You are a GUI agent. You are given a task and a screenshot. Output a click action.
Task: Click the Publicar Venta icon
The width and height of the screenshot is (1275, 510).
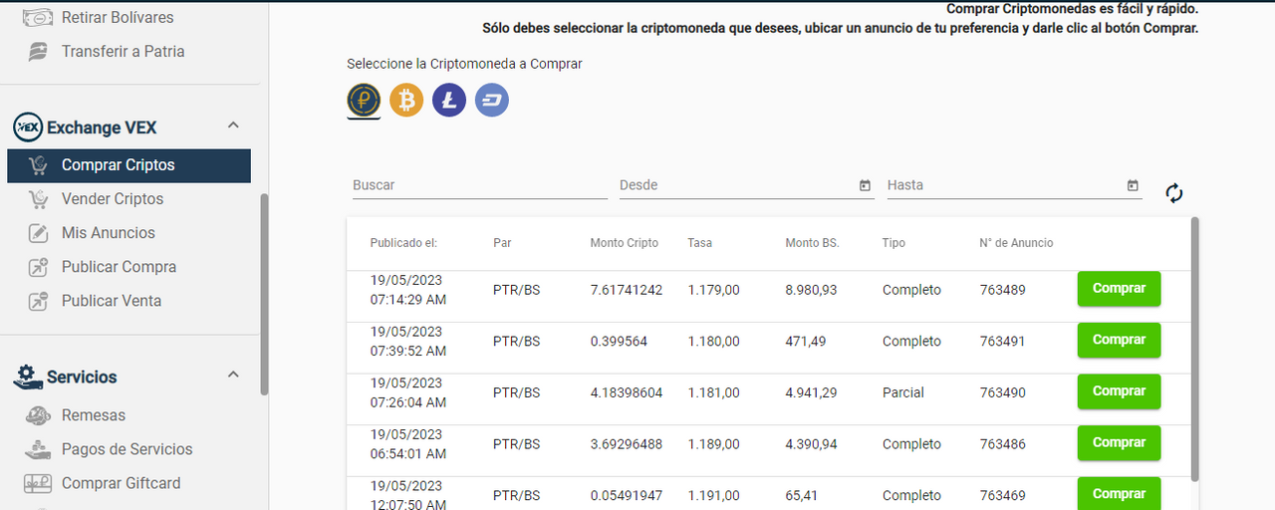[x=38, y=301]
